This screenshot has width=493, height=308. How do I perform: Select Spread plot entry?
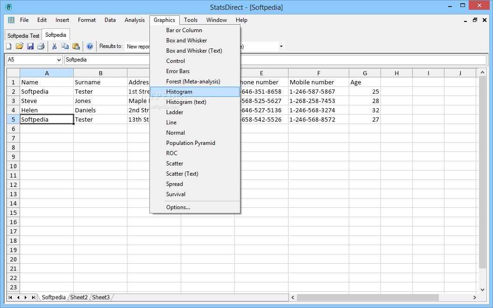coord(195,185)
